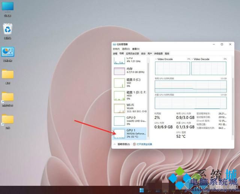The height and width of the screenshot is (194, 240).
Task: Open the Windows Start button on taskbar
Action: pos(142,190)
